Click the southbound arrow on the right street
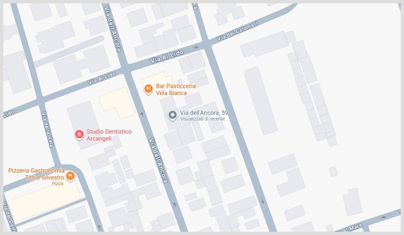This screenshot has width=404, height=235. pos(262,201)
